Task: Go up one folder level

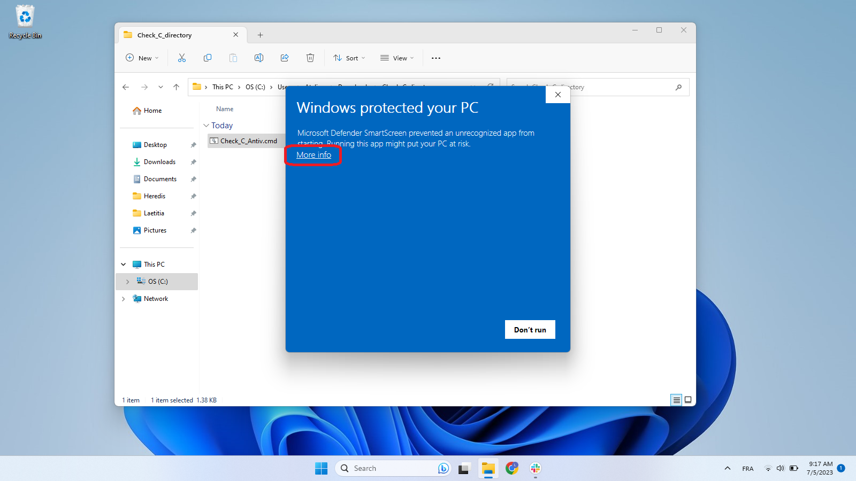Action: [x=176, y=87]
